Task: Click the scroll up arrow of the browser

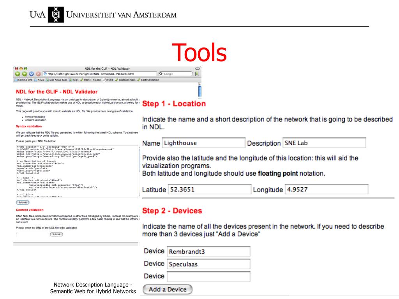Action: 200,84
